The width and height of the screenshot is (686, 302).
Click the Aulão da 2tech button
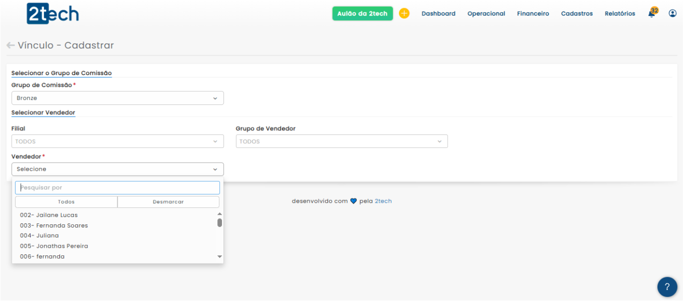click(x=362, y=14)
